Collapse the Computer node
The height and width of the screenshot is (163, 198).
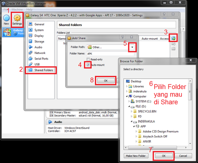tap(126, 96)
